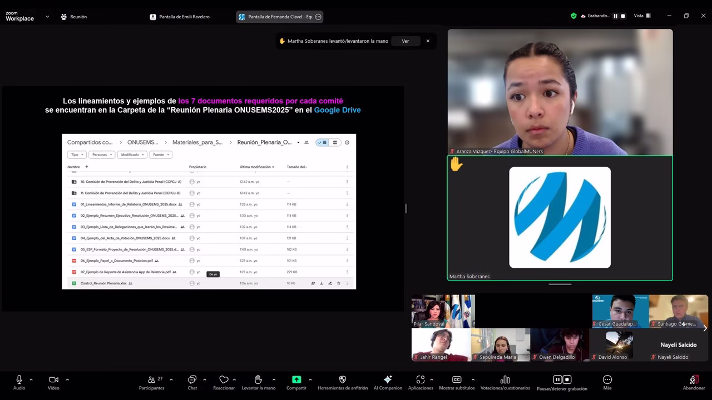This screenshot has height=400, width=712.
Task: Open the Vista layout dropdown
Action: [x=642, y=16]
